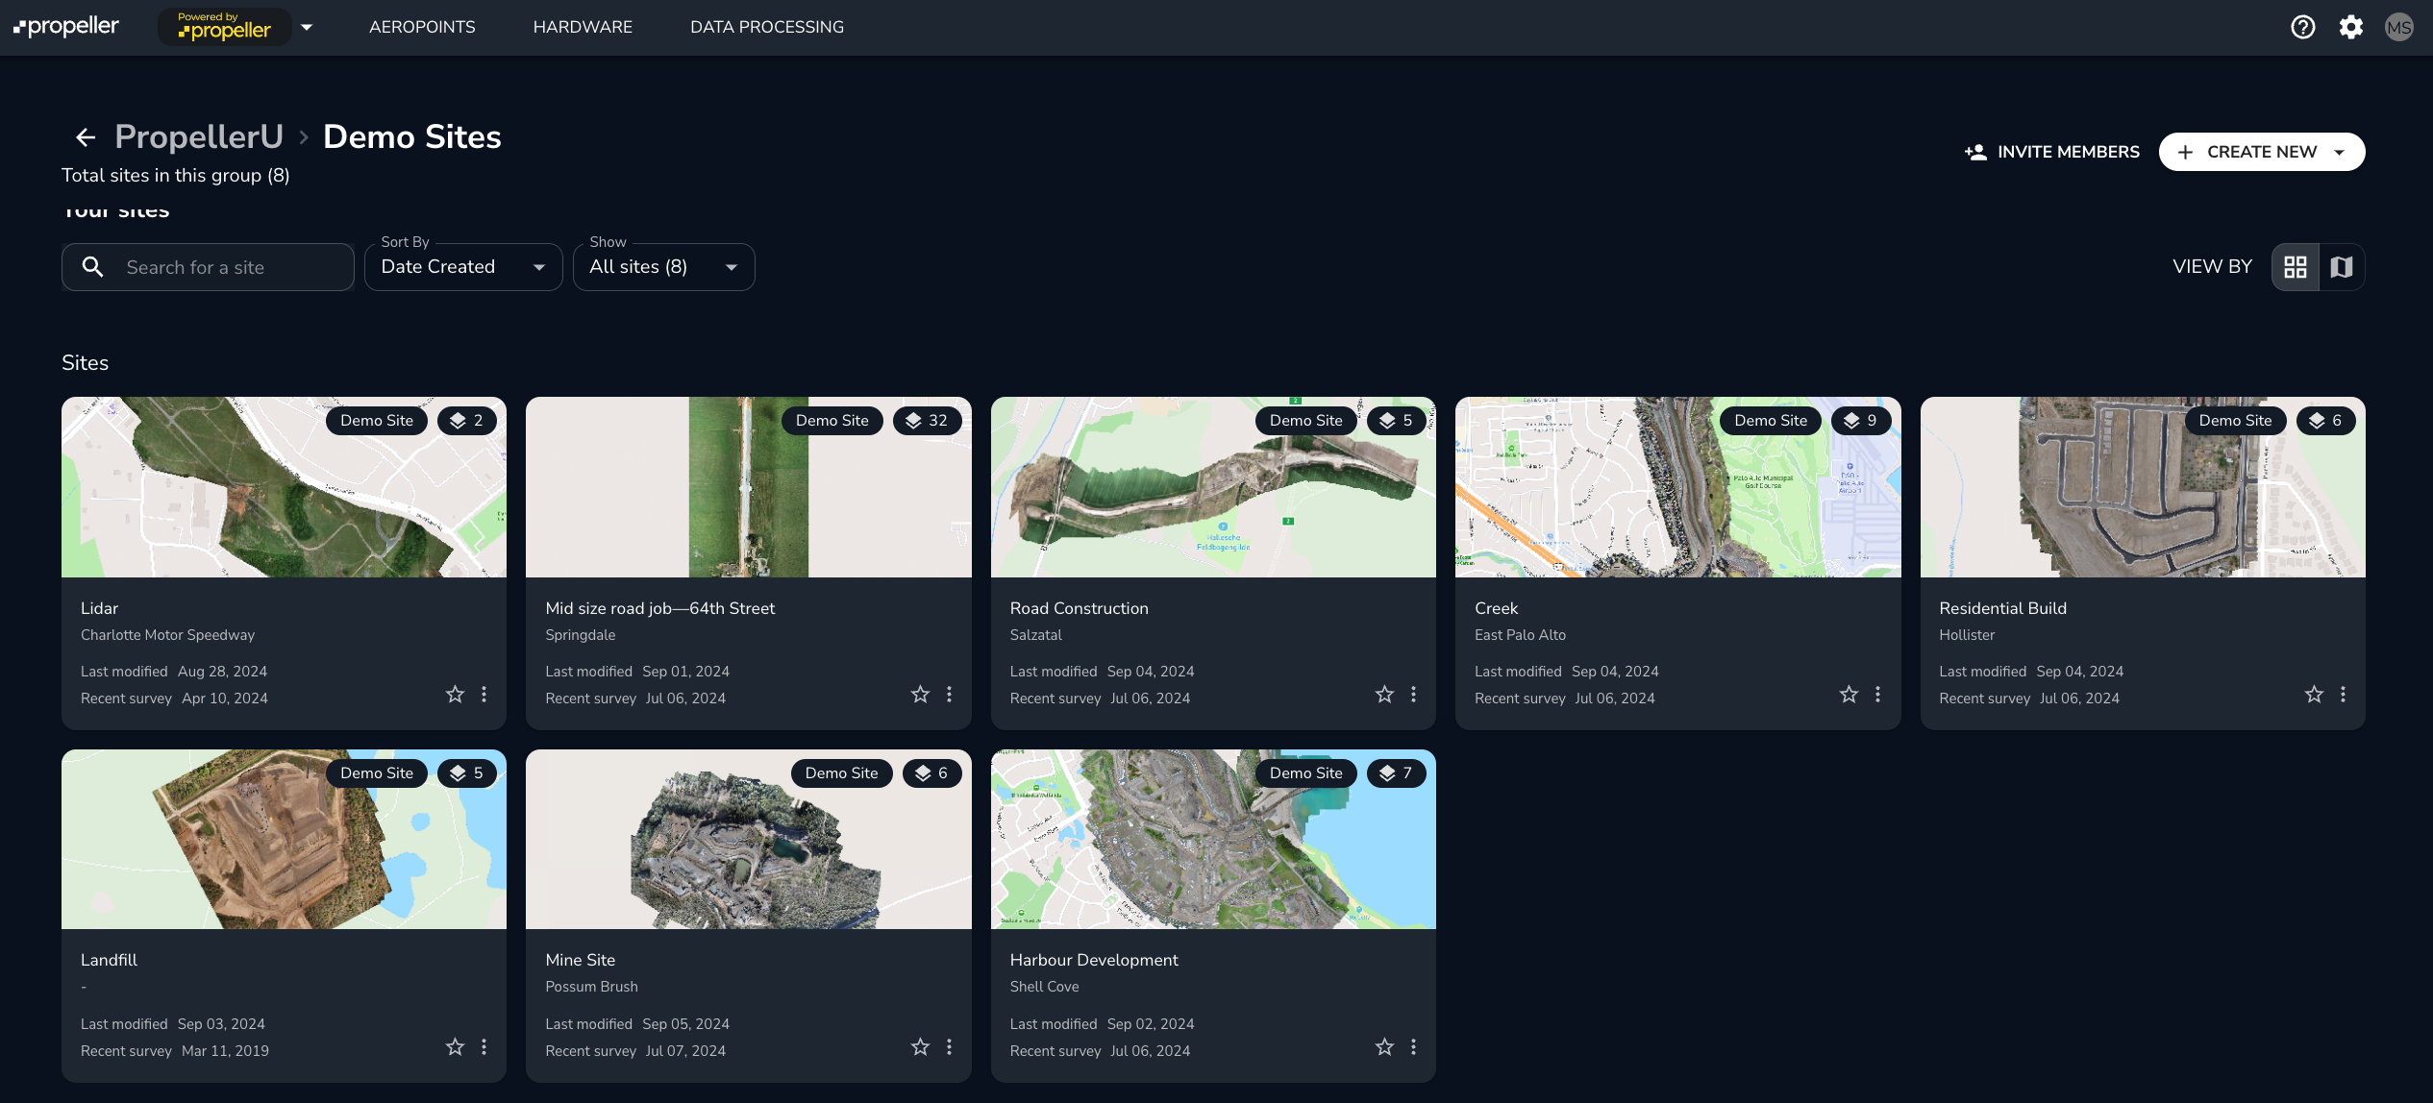Viewport: 2433px width, 1103px height.
Task: Open the Show All sites dropdown
Action: tap(663, 267)
